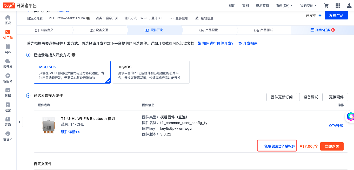Screen dimensions: 354x170
Task: Go to step 01 功能定义
Action: (x=44, y=30)
